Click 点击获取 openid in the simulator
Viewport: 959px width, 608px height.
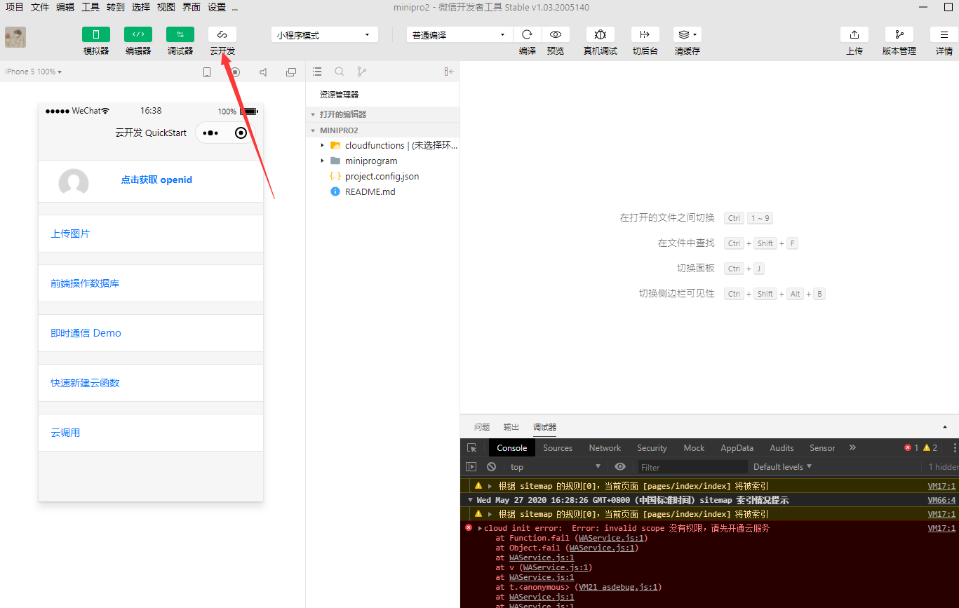pos(156,180)
